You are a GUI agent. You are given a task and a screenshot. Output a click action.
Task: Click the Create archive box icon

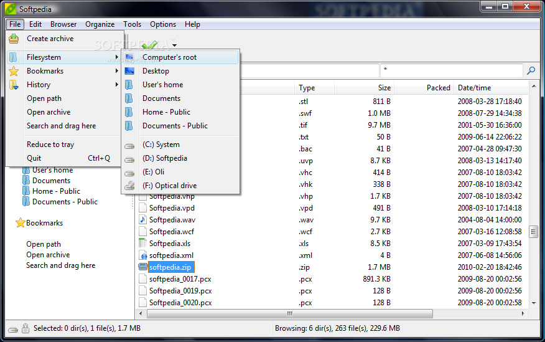(x=14, y=39)
